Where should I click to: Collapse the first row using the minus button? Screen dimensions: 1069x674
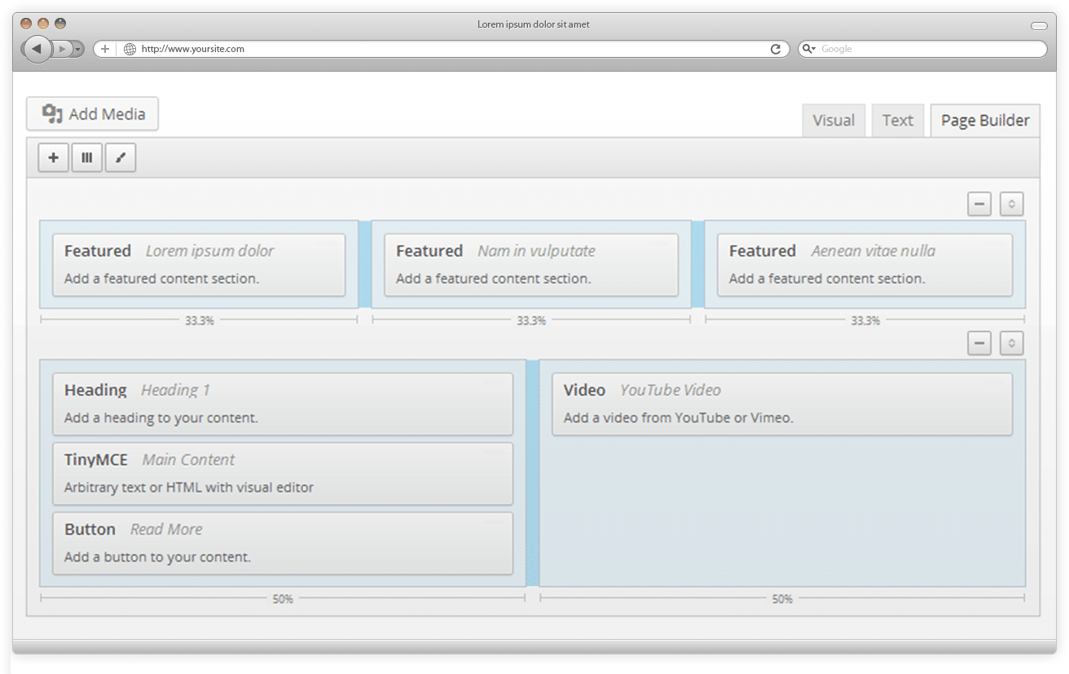point(979,204)
